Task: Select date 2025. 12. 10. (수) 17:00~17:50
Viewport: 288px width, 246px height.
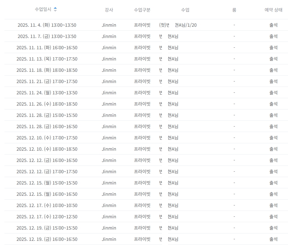Action: (47, 138)
